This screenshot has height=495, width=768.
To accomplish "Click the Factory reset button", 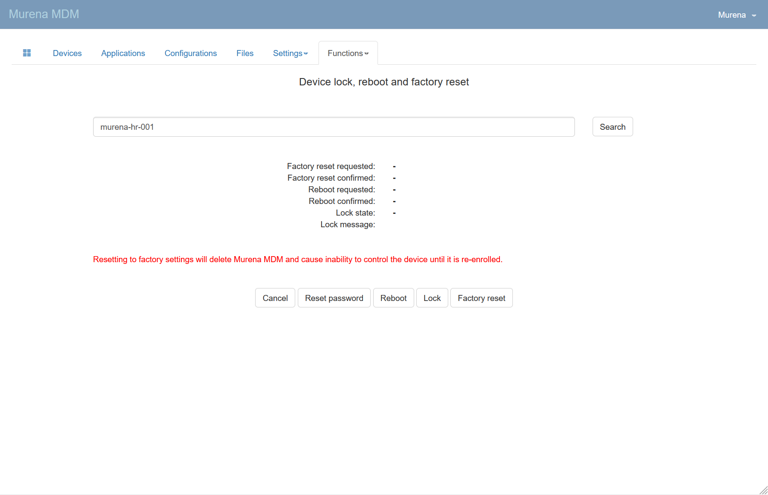I will coord(481,298).
